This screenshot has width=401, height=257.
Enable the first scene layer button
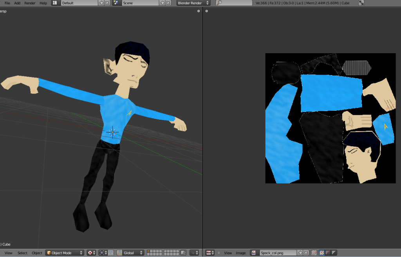click(x=149, y=251)
